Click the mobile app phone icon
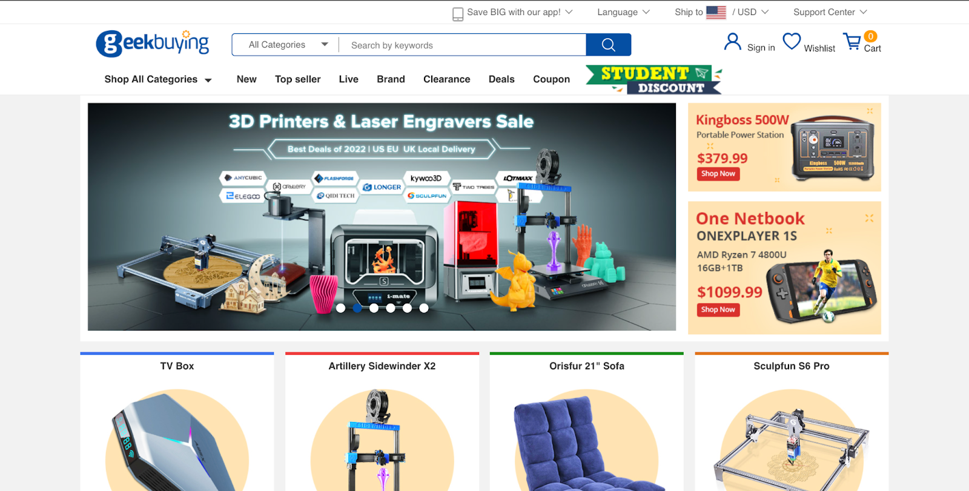Image resolution: width=969 pixels, height=491 pixels. [x=458, y=13]
